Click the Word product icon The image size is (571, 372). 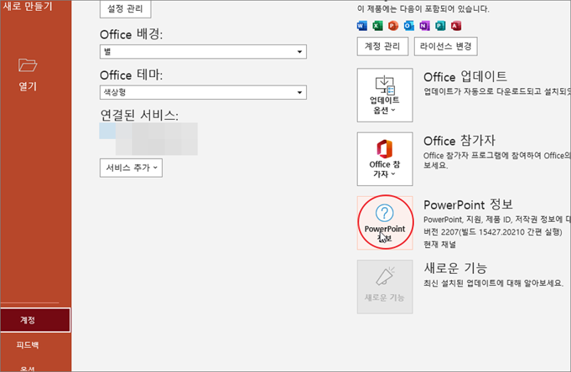pos(362,26)
